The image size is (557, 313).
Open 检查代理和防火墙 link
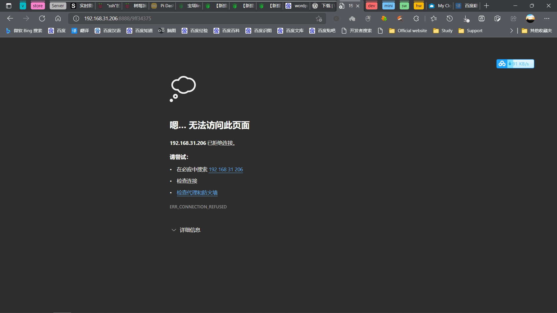[197, 193]
